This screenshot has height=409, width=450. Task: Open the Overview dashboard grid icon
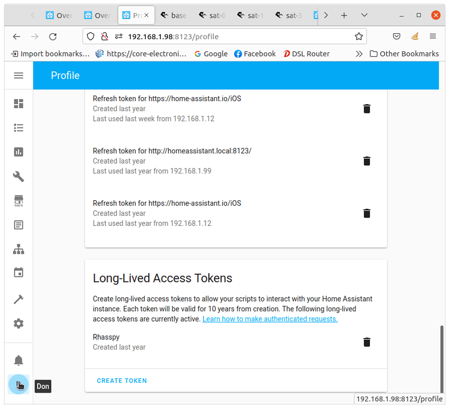19,104
